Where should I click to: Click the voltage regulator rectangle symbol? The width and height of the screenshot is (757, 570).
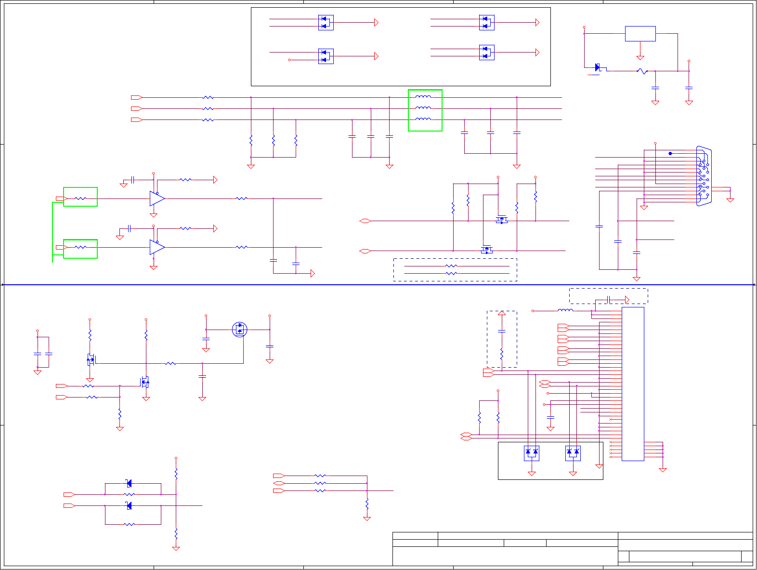tap(640, 34)
